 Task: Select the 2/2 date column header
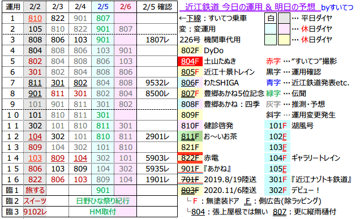[35, 7]
